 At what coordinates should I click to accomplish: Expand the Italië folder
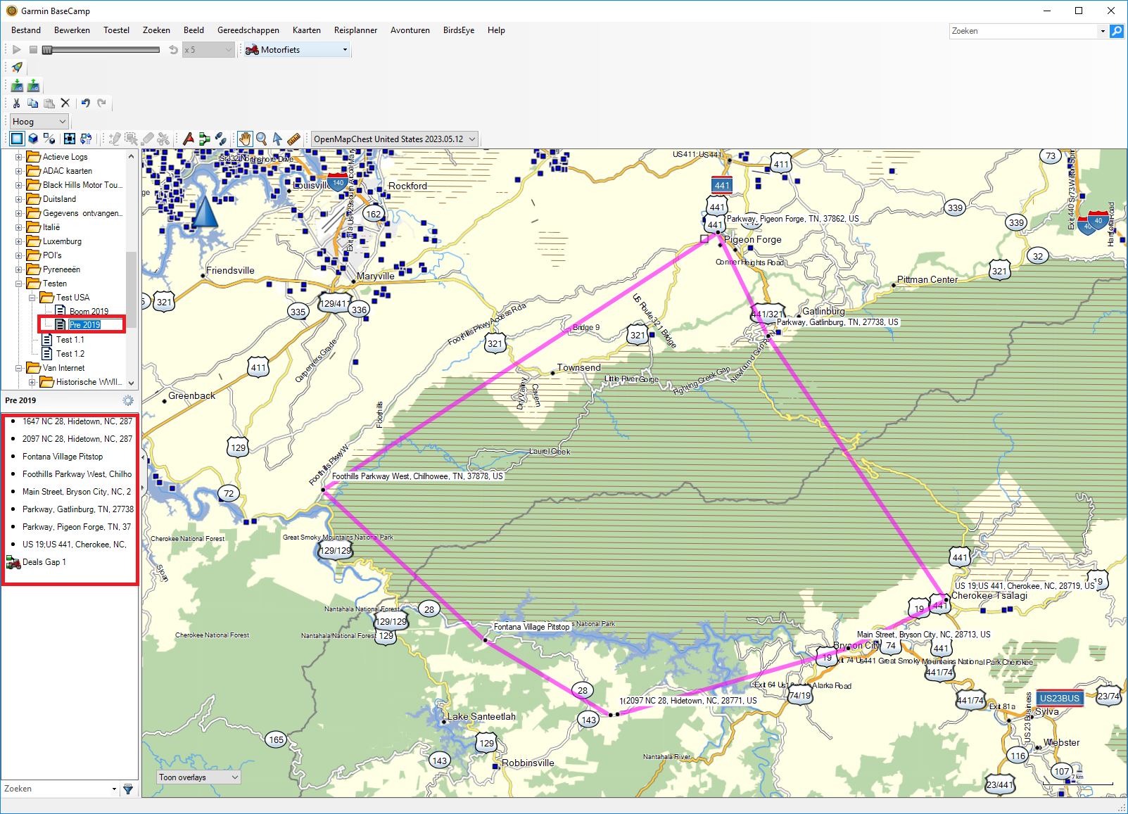19,227
